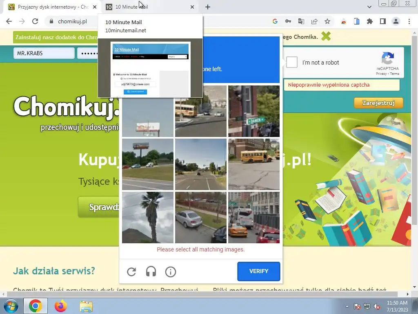Viewport: 418px width, 314px height.
Task: Launch Firefox from the taskbar
Action: [61, 306]
